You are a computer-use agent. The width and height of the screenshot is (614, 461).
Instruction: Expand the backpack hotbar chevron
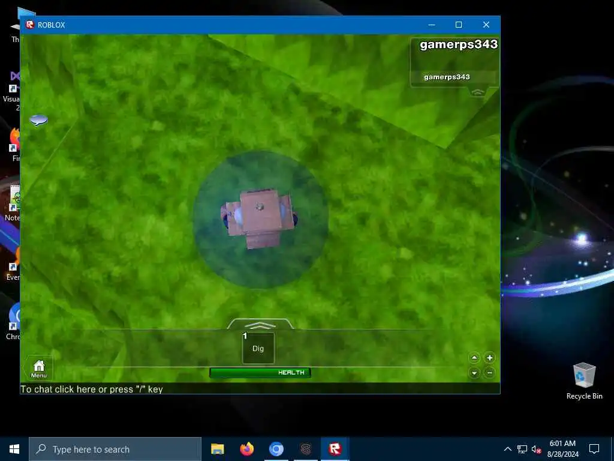click(x=260, y=325)
